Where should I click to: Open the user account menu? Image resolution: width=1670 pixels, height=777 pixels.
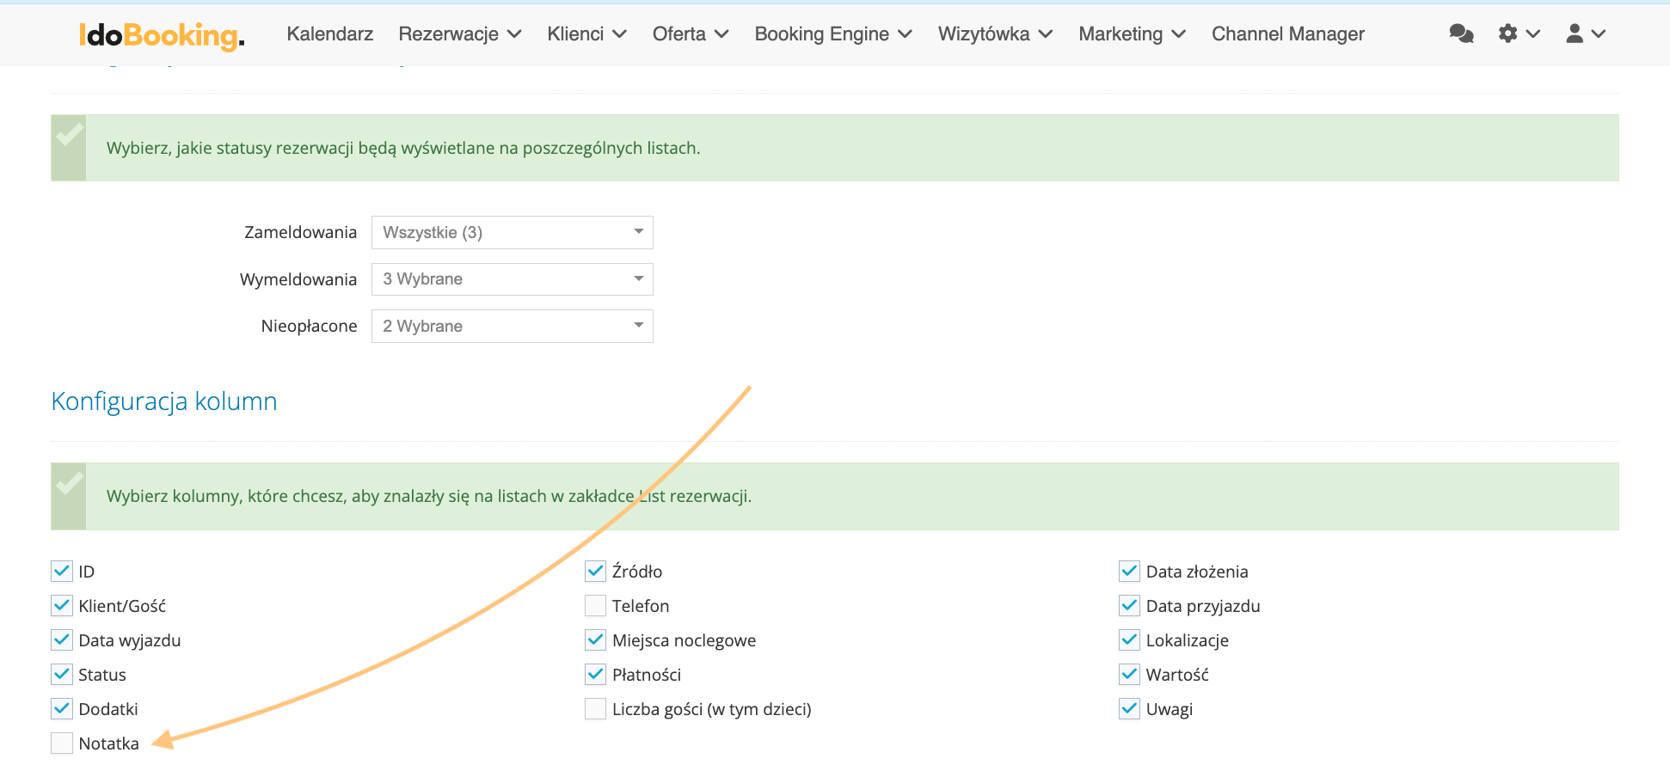pos(1585,34)
